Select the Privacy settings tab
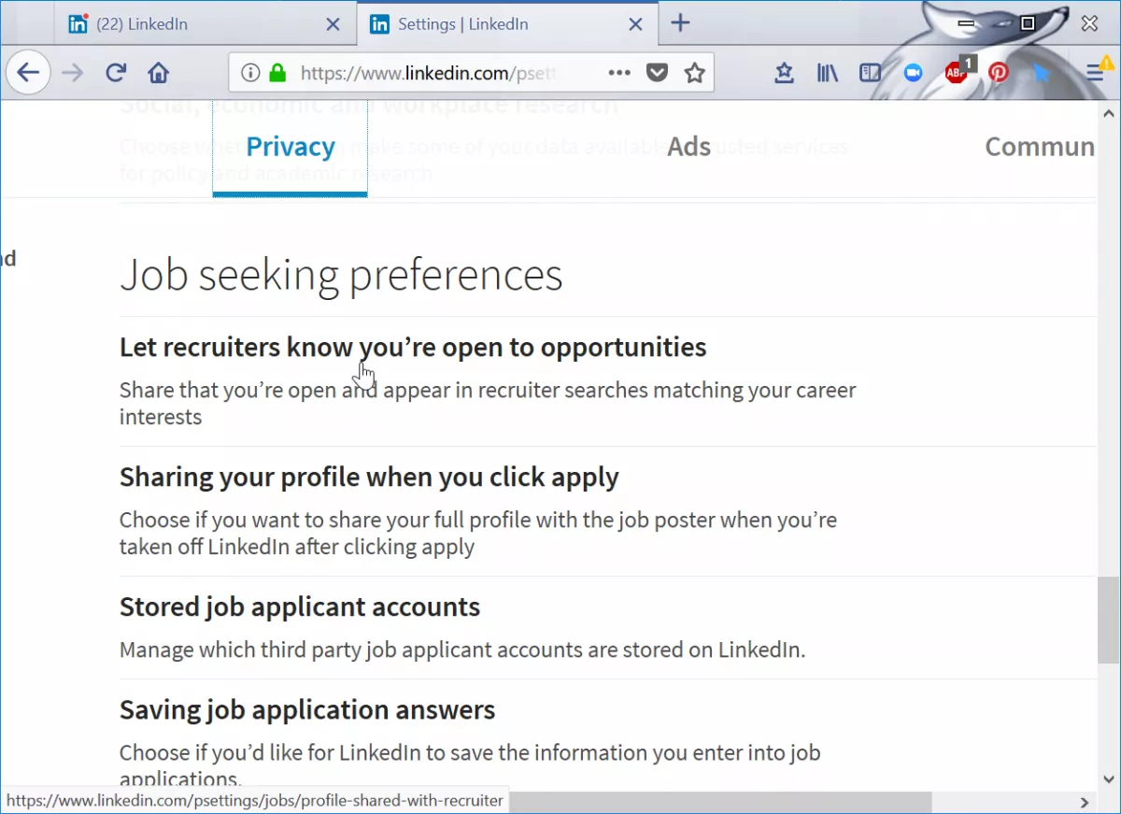Image resolution: width=1121 pixels, height=814 pixels. (291, 147)
